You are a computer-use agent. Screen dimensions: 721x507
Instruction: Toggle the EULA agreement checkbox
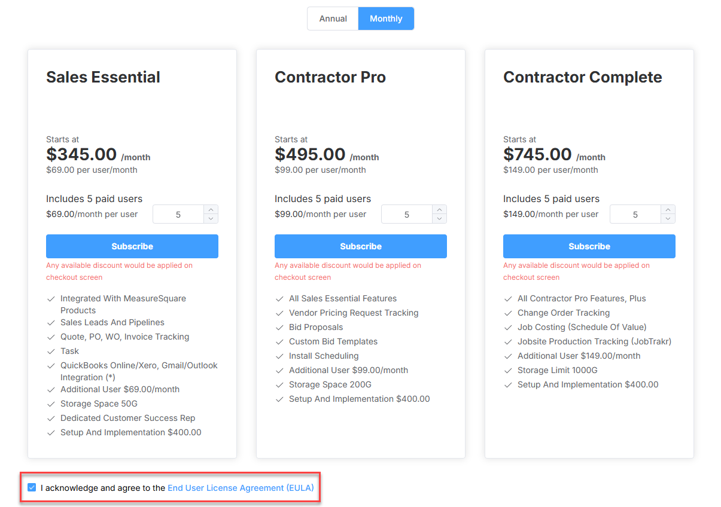[x=32, y=488]
